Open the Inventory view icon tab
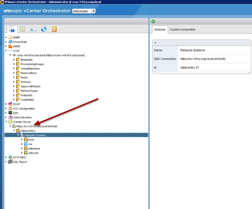This screenshot has height=209, width=252. [12, 29]
